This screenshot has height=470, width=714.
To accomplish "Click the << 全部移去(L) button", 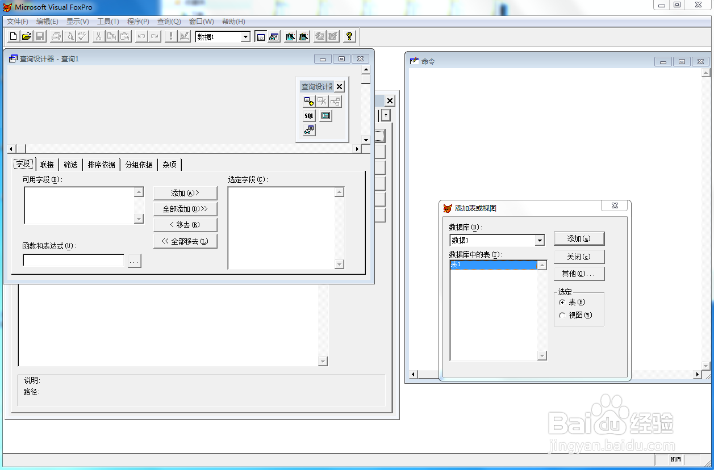I will click(185, 241).
